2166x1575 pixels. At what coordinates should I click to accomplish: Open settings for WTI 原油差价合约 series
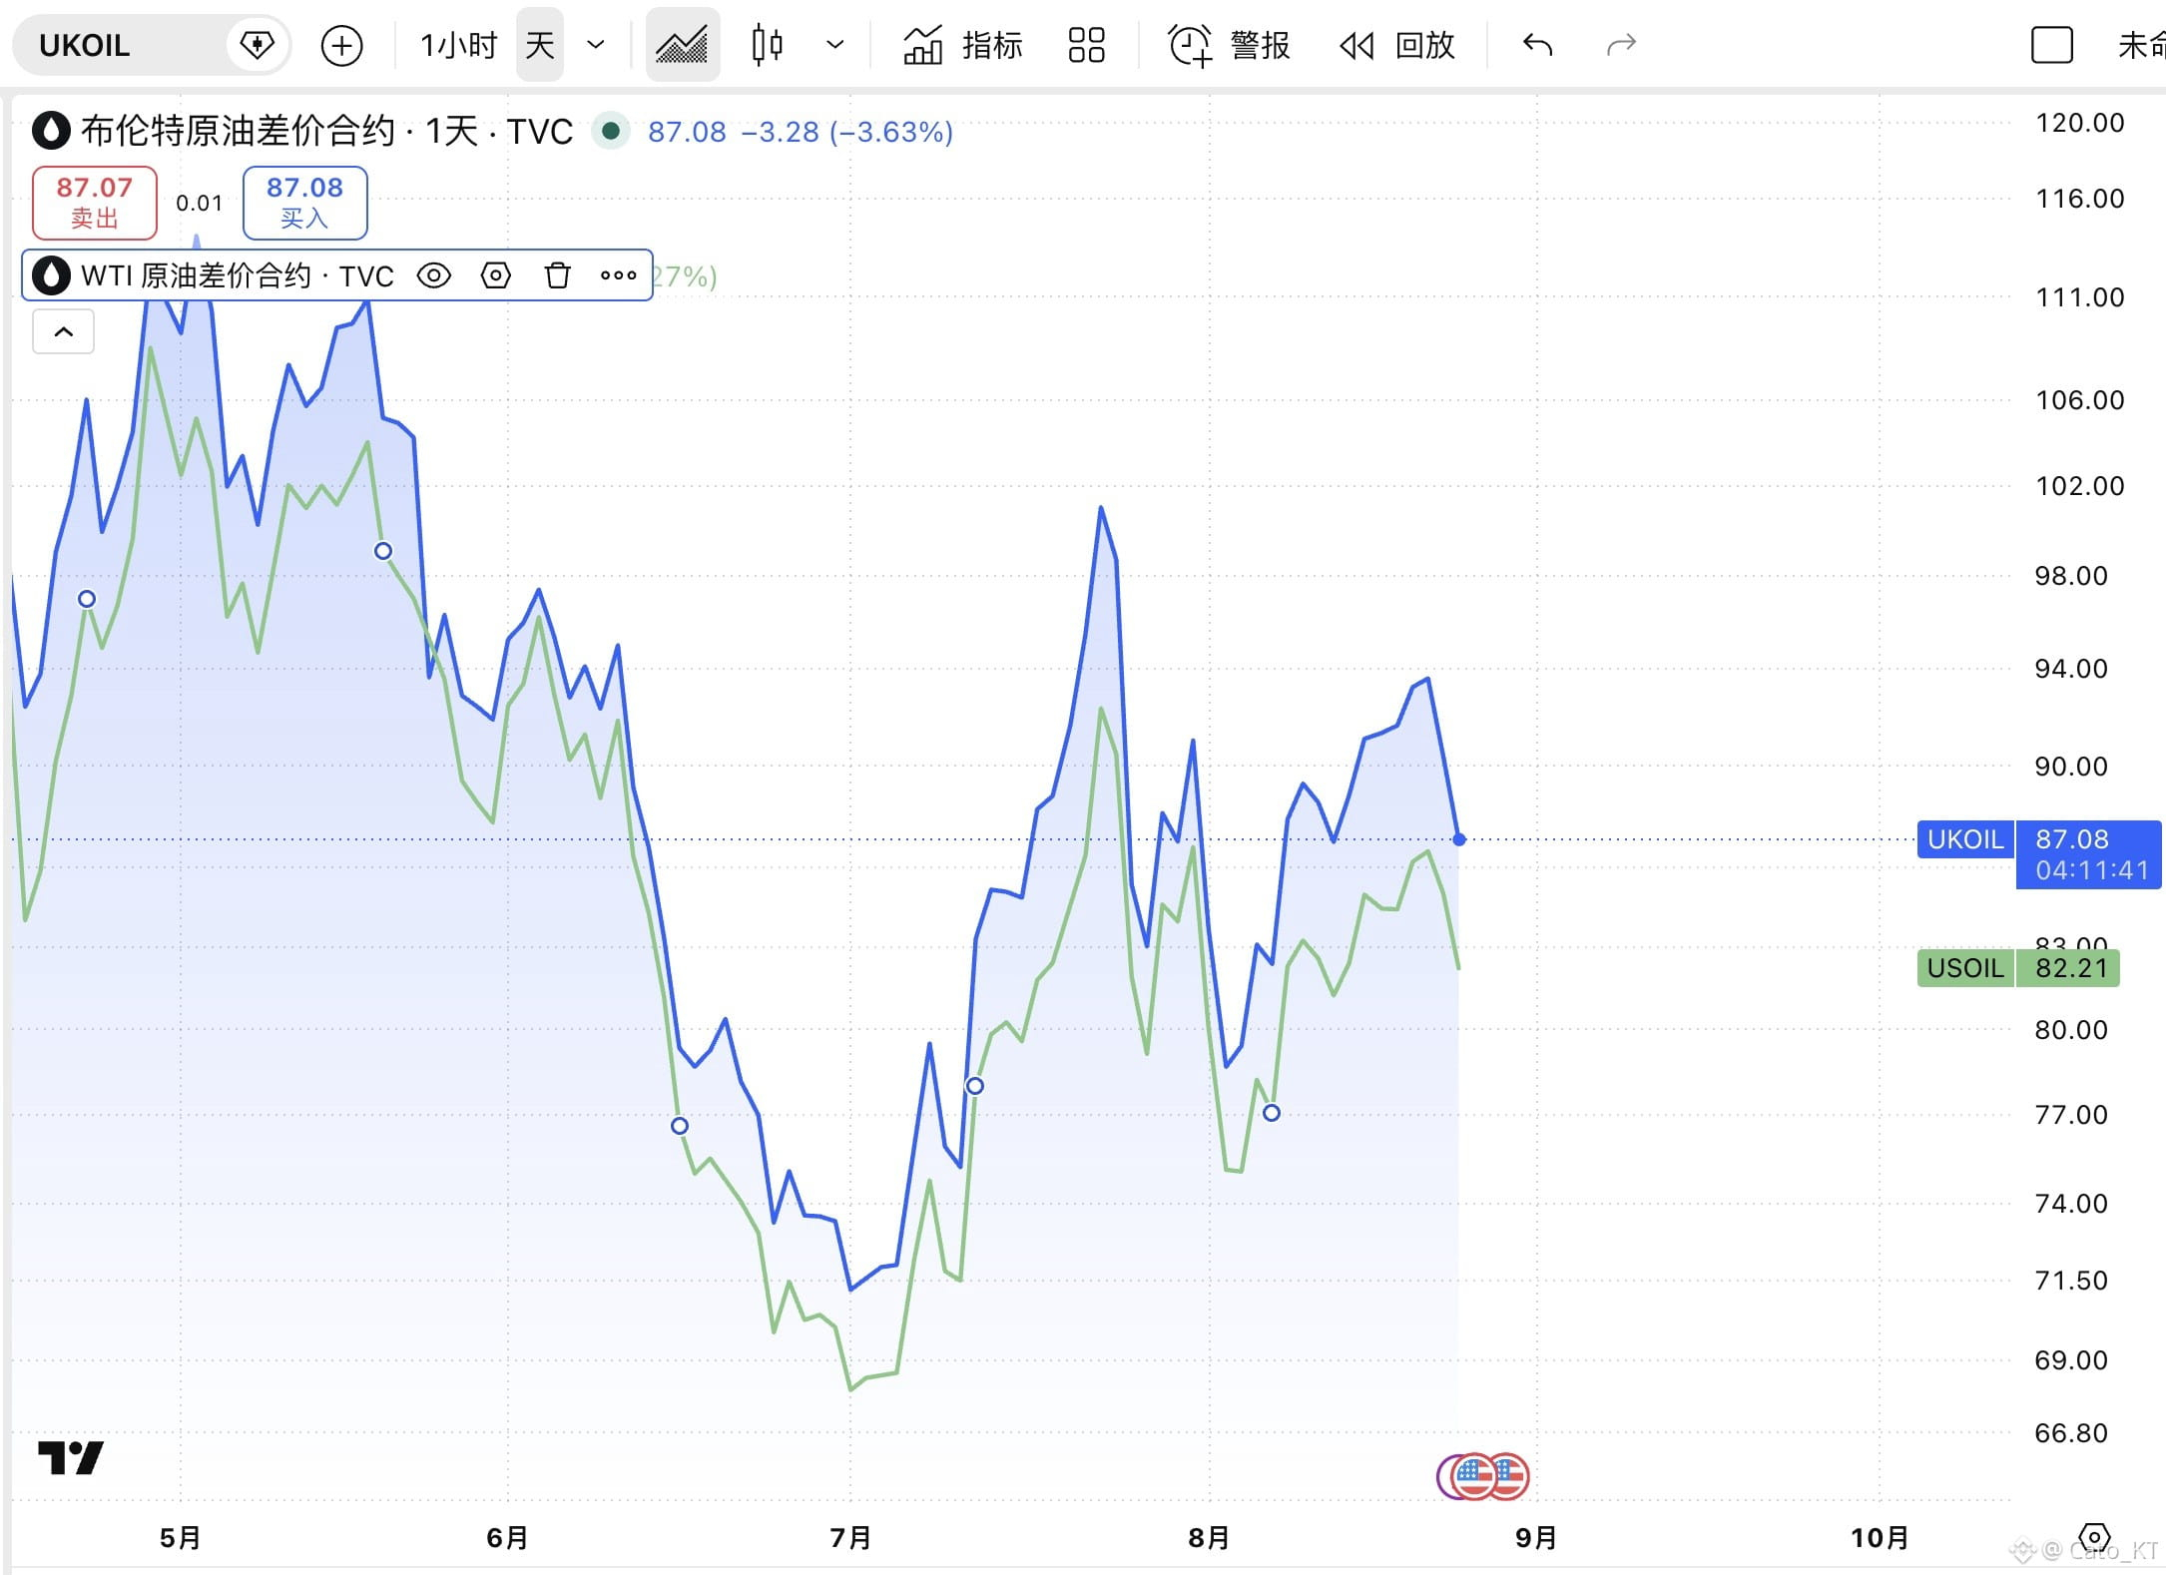pyautogui.click(x=496, y=275)
